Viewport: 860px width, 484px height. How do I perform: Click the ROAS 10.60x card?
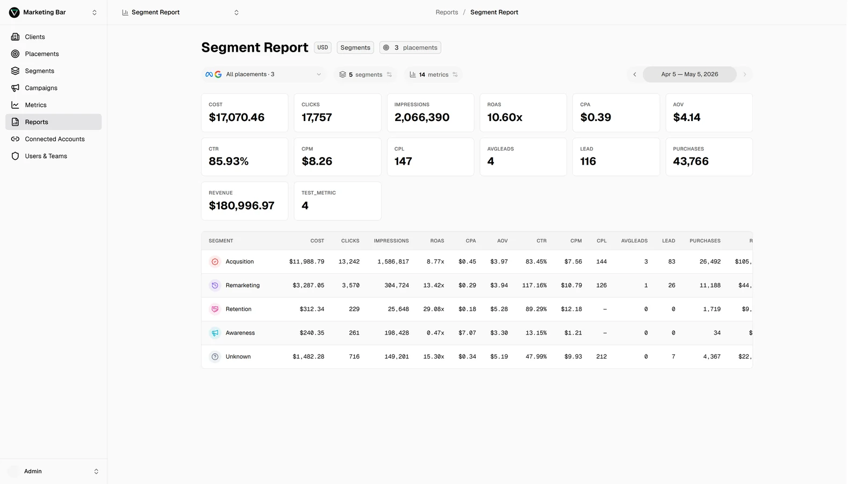coord(523,113)
